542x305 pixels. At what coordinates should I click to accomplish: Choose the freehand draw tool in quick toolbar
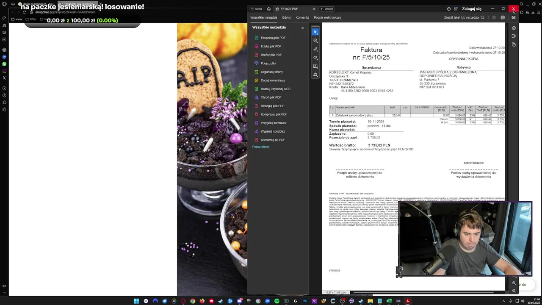click(x=315, y=58)
